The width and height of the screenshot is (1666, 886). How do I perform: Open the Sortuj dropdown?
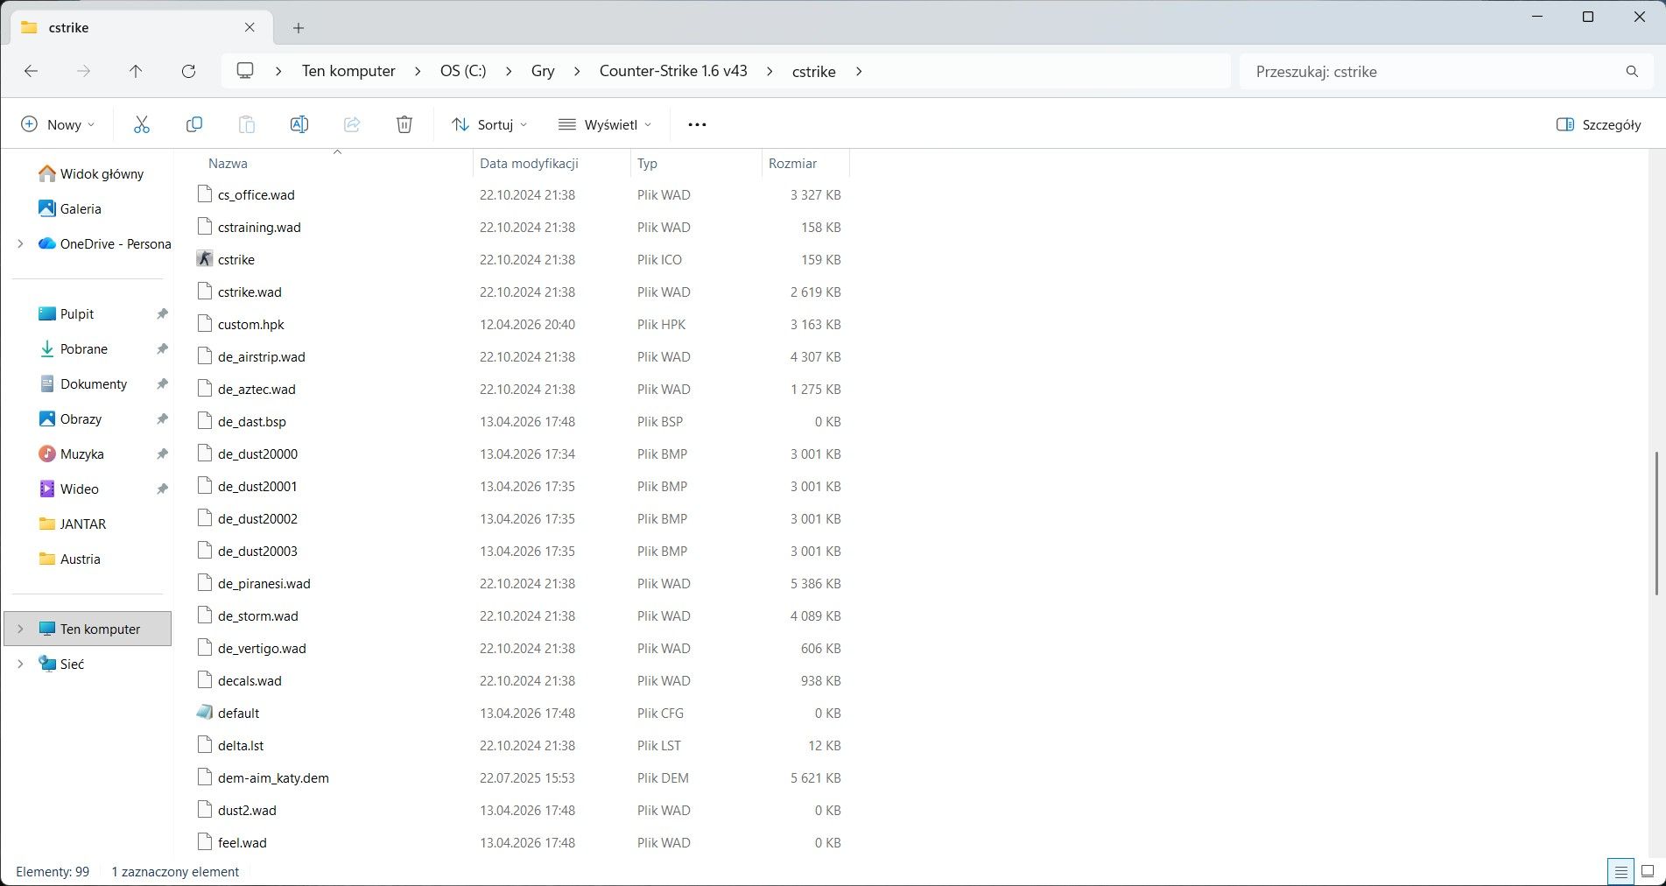click(489, 124)
